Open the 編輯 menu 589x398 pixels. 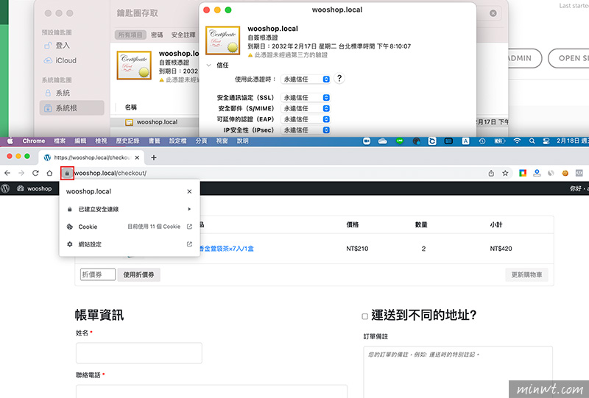tap(80, 141)
